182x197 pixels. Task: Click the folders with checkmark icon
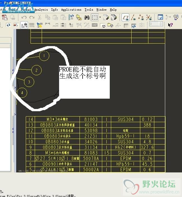tap(79, 17)
